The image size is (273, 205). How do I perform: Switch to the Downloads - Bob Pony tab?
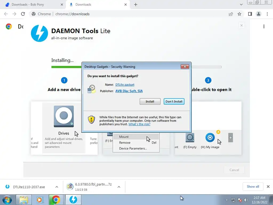pos(33,5)
